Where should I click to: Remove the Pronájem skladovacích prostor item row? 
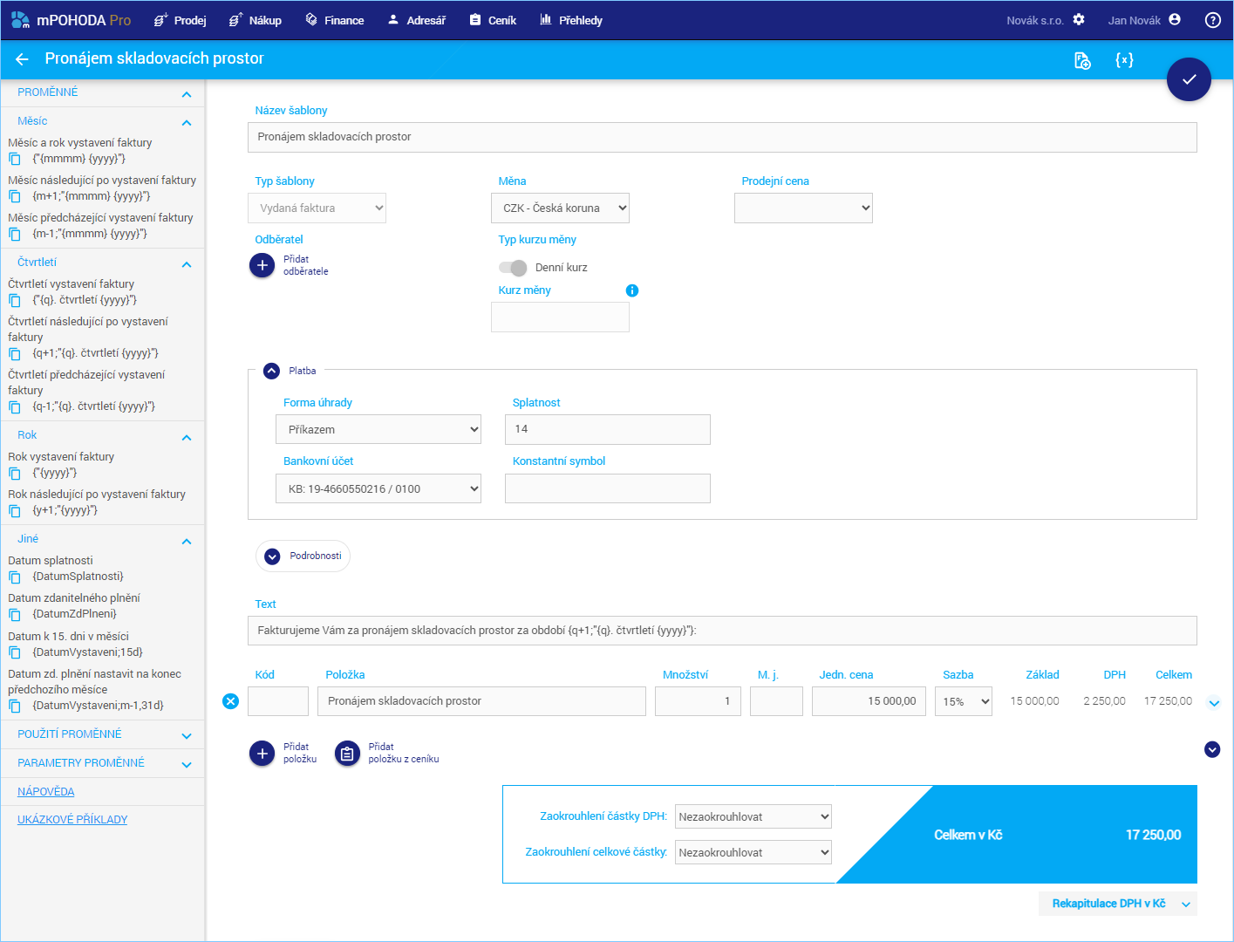coord(230,700)
